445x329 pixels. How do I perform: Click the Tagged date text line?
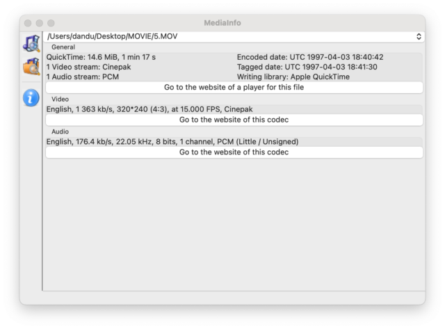pyautogui.click(x=307, y=67)
